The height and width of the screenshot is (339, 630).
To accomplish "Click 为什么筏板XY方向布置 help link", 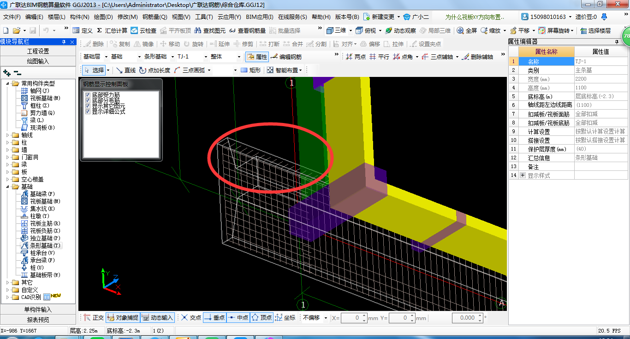I will point(475,17).
